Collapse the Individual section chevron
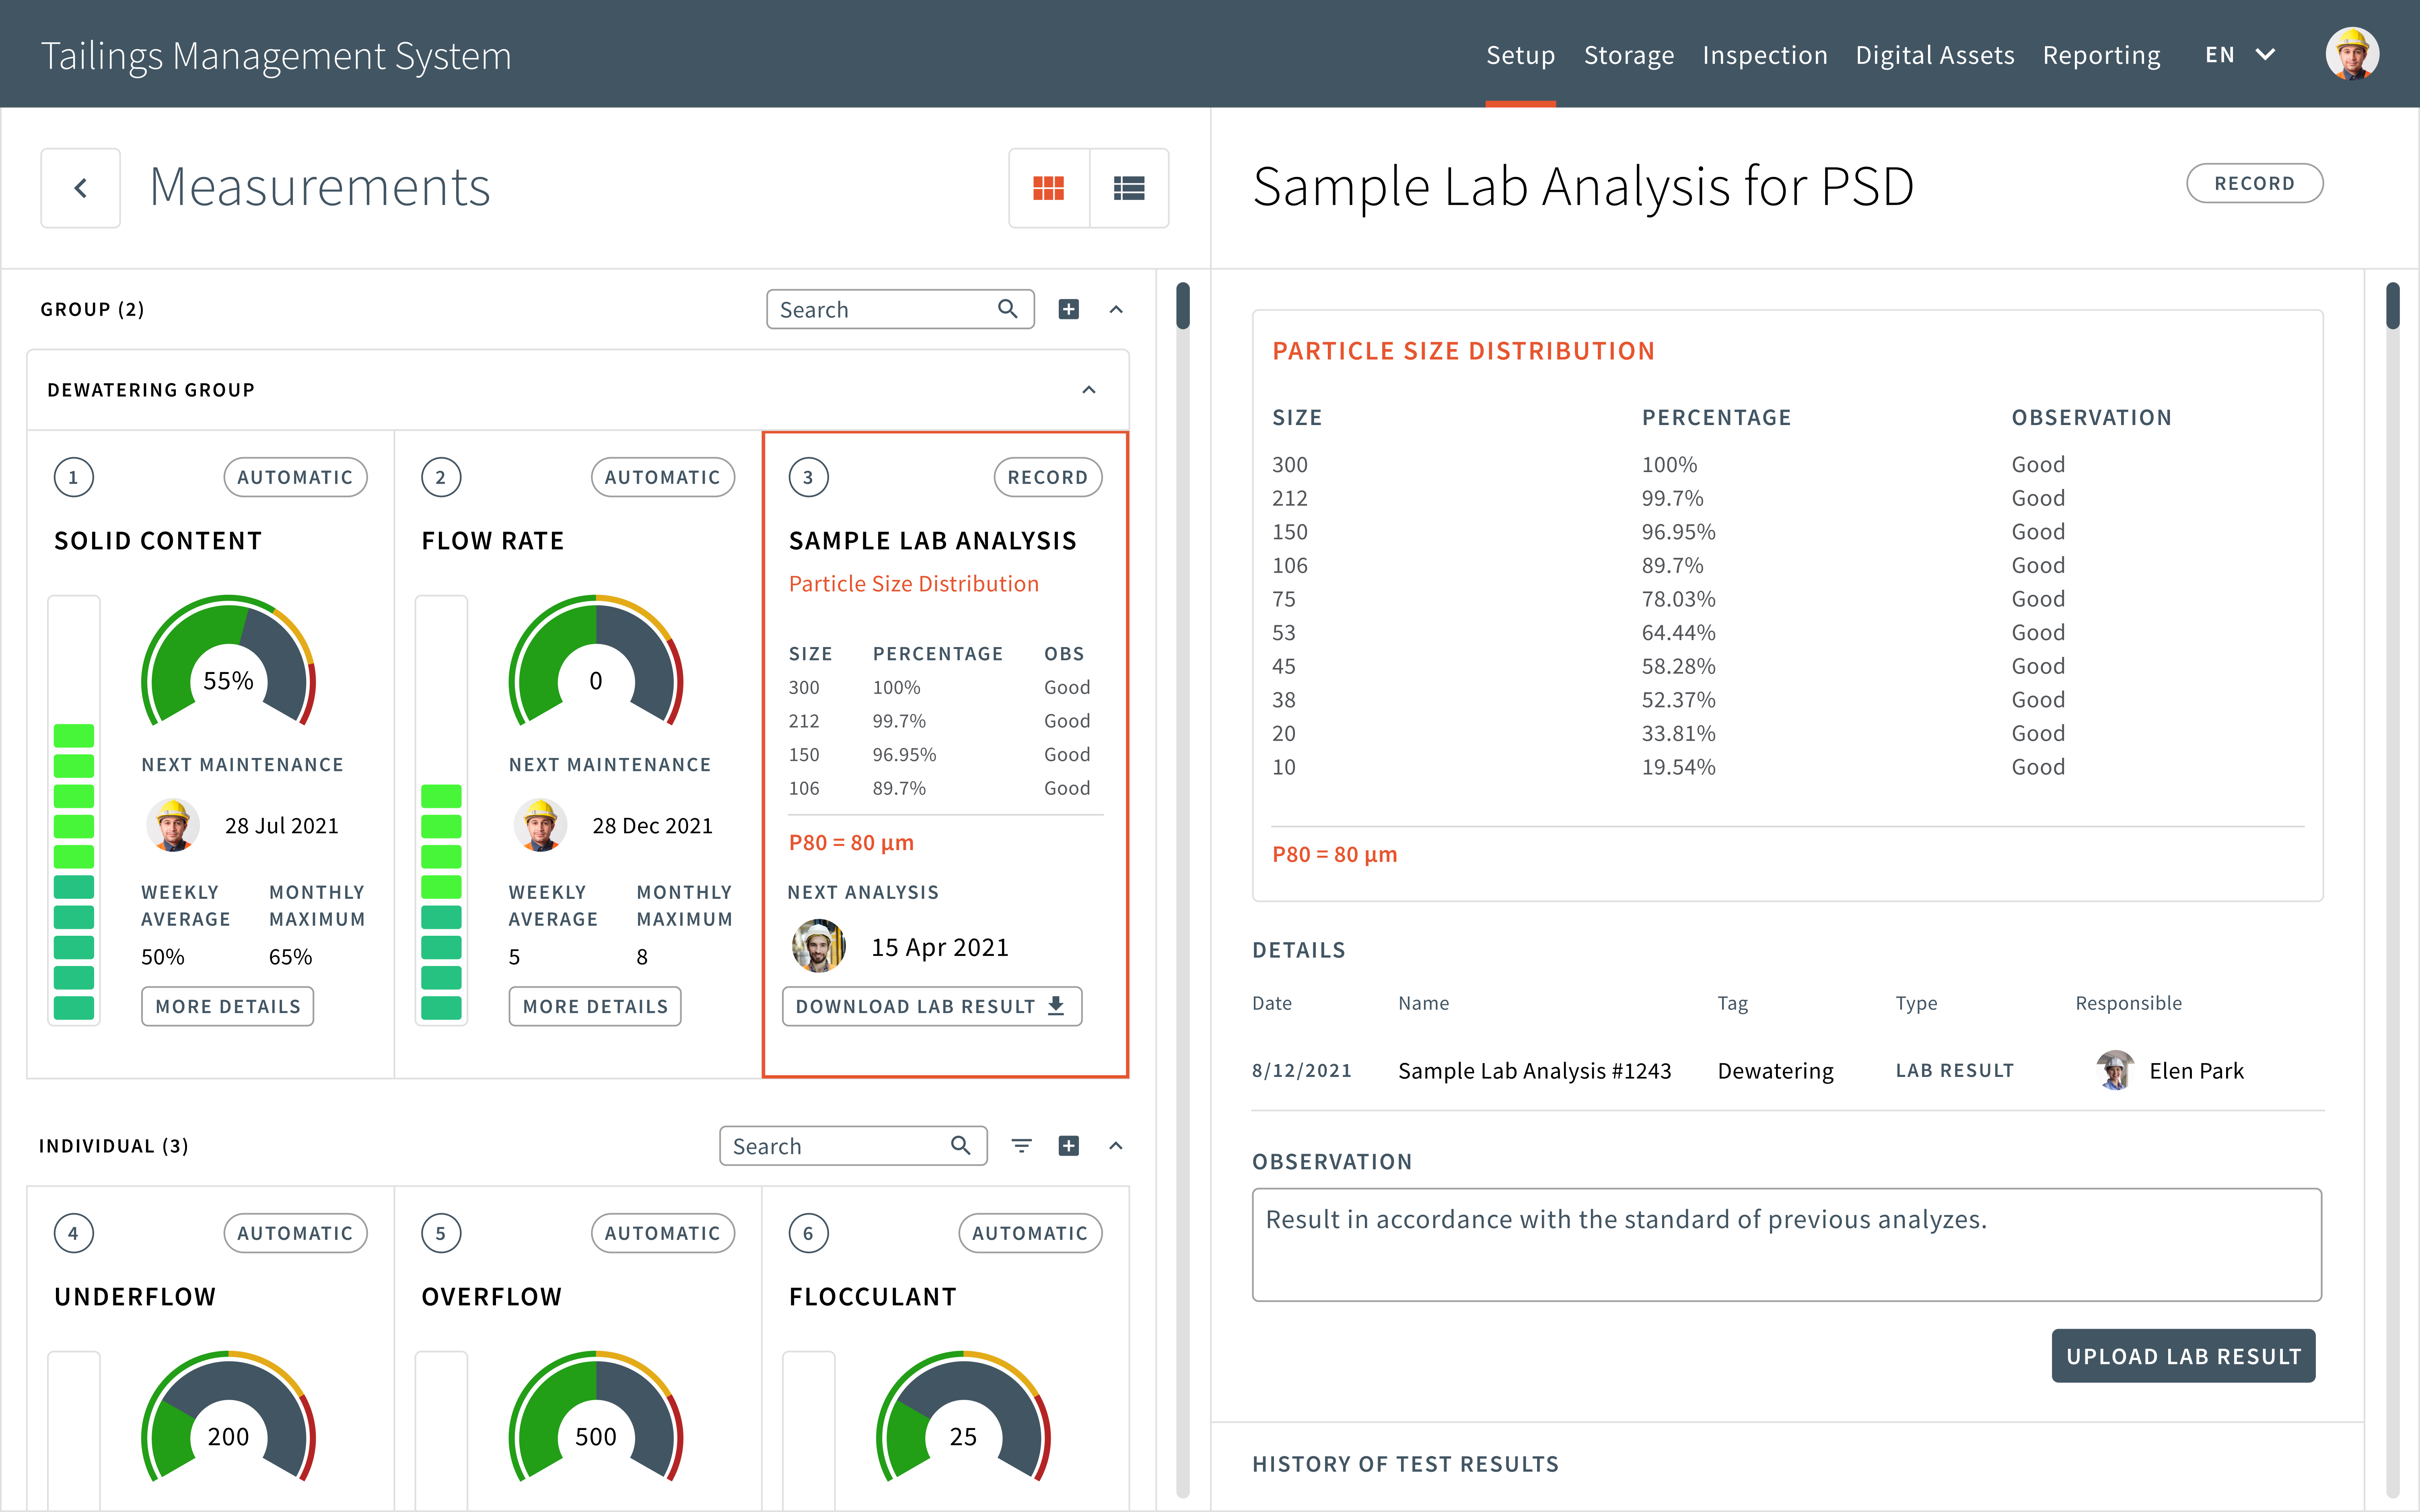The width and height of the screenshot is (2420, 1512). (x=1116, y=1146)
